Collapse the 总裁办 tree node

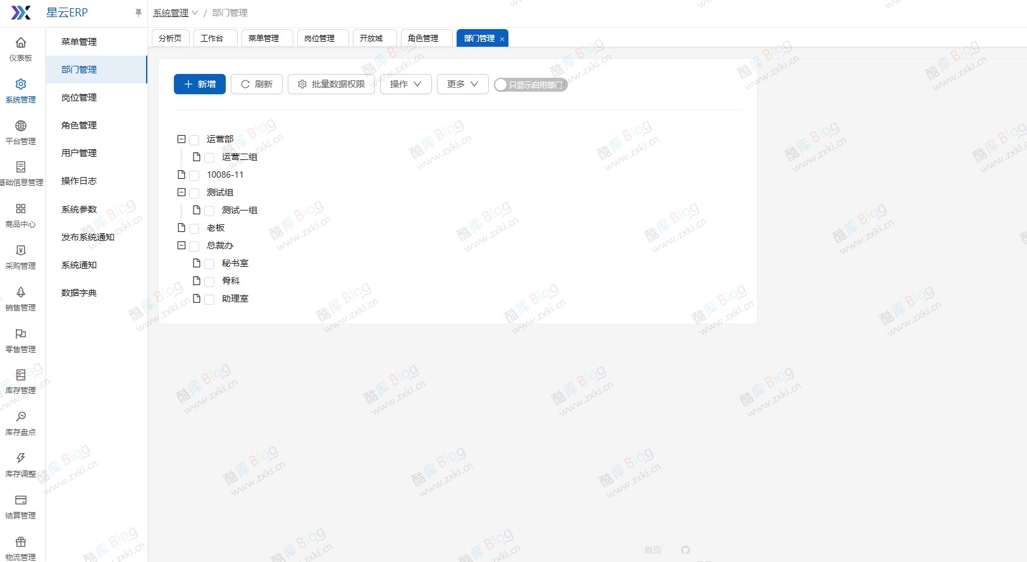pyautogui.click(x=181, y=245)
